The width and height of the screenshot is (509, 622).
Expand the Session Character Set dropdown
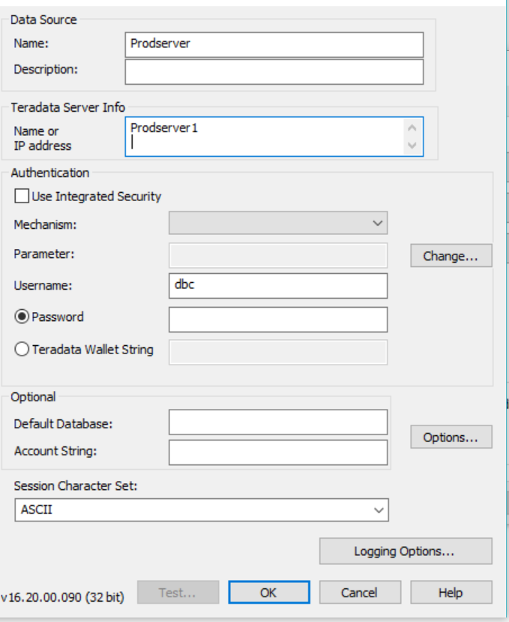pyautogui.click(x=202, y=509)
